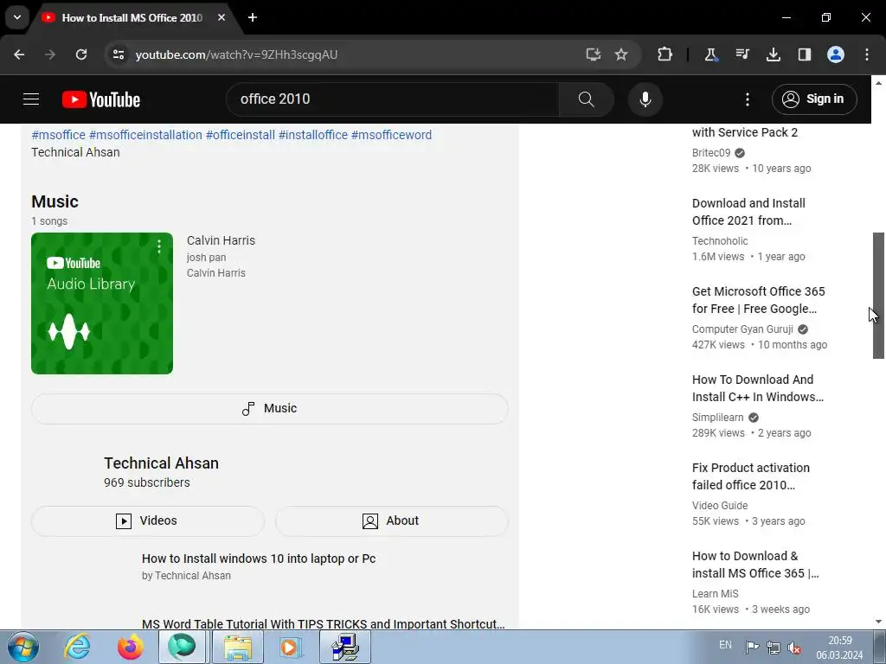Launch Firefox from taskbar
Image resolution: width=886 pixels, height=664 pixels.
tap(130, 647)
